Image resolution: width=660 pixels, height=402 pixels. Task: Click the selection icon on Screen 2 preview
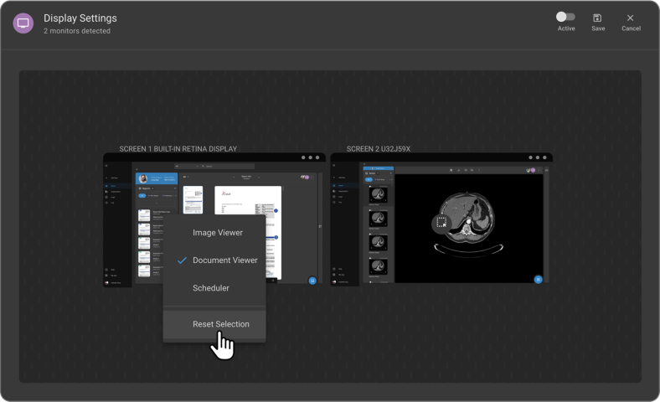pyautogui.click(x=441, y=223)
